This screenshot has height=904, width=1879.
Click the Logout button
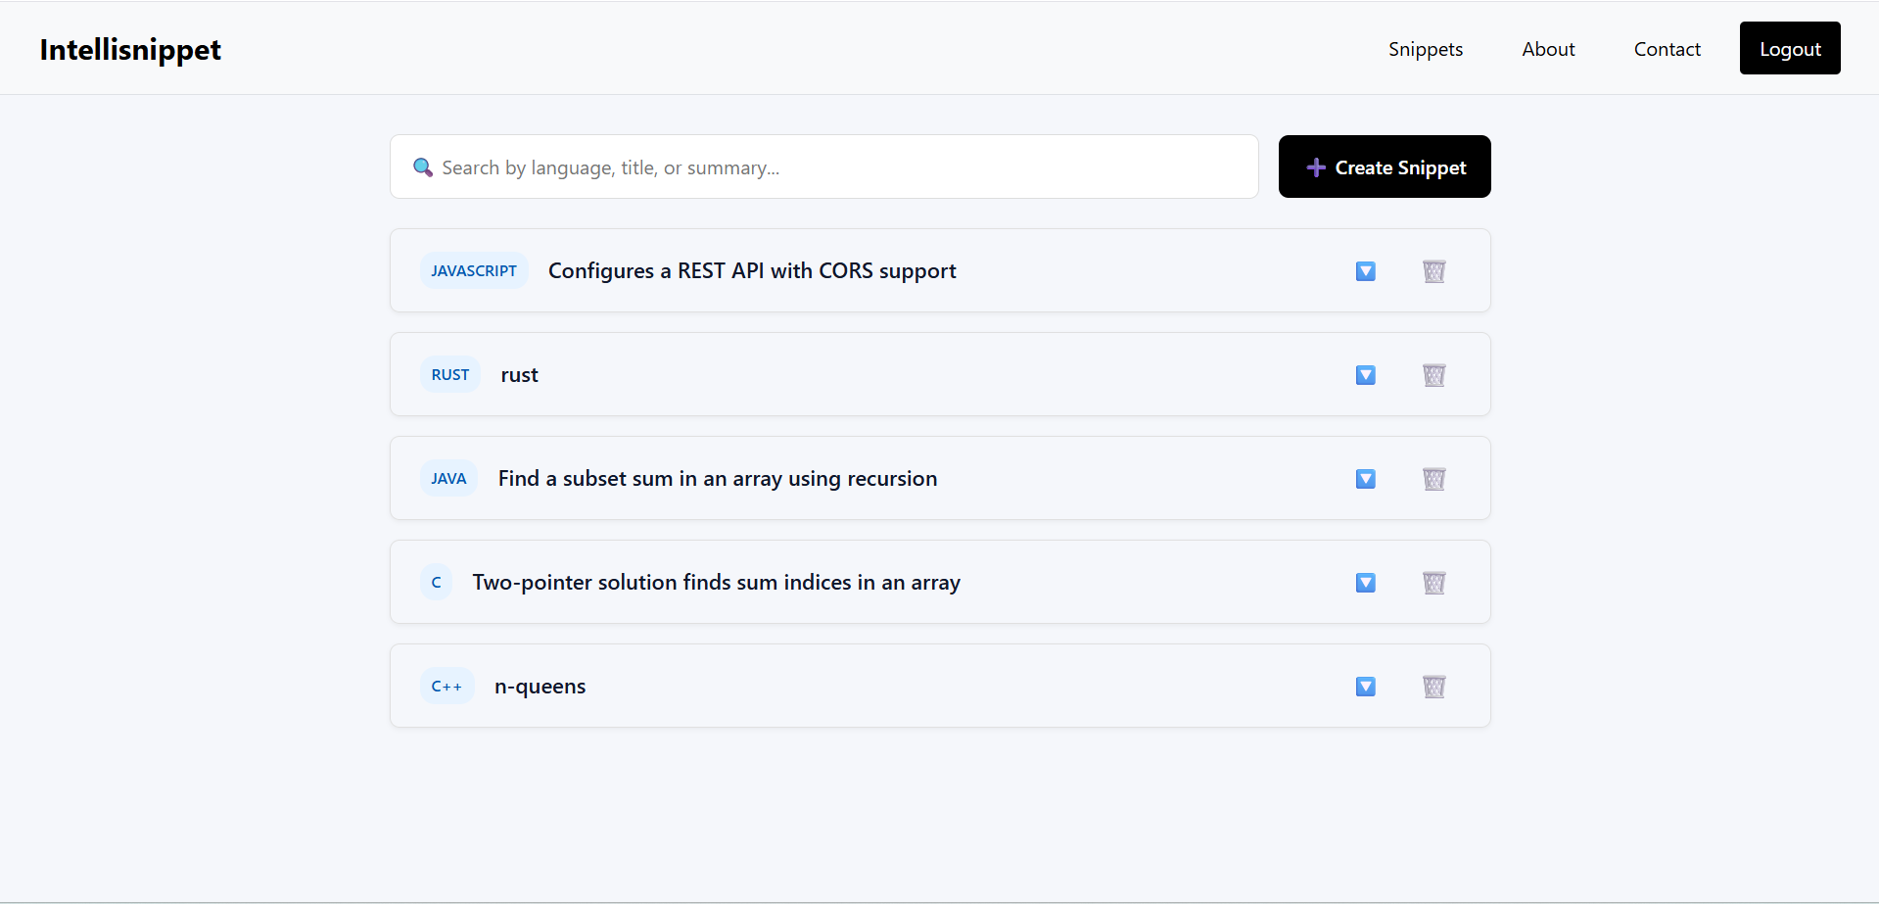point(1789,48)
